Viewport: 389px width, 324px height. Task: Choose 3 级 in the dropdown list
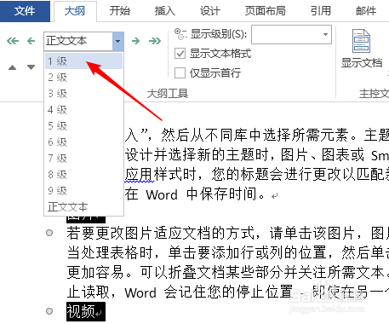coord(83,94)
